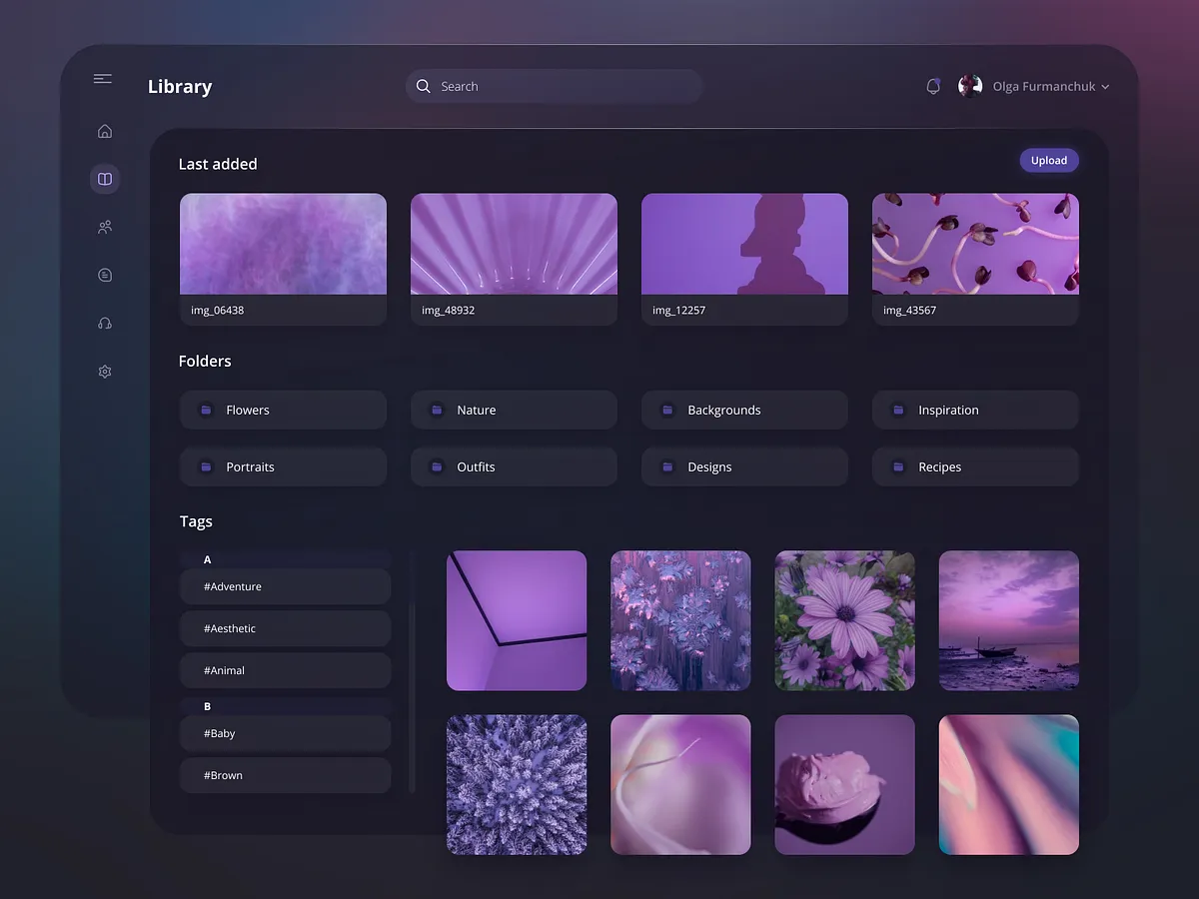Open Support via the headphones icon

pos(104,323)
